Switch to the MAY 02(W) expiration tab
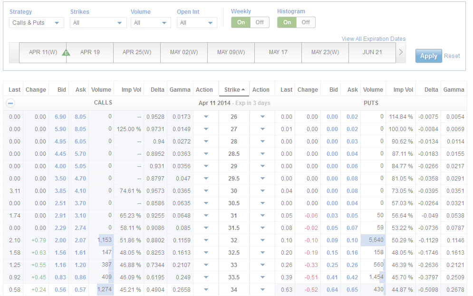The height and width of the screenshot is (296, 473). (184, 52)
